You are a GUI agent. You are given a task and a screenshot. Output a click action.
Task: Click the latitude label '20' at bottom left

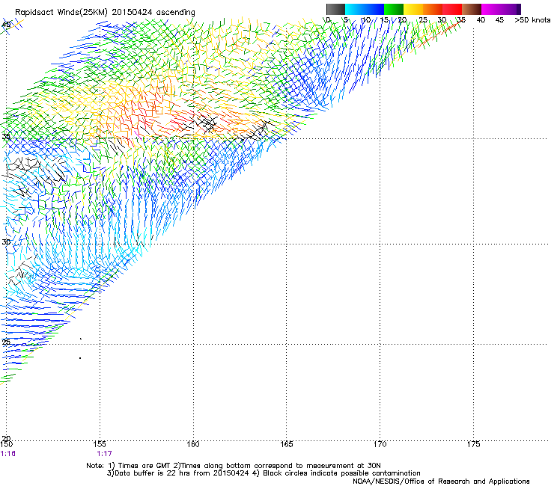pos(6,438)
